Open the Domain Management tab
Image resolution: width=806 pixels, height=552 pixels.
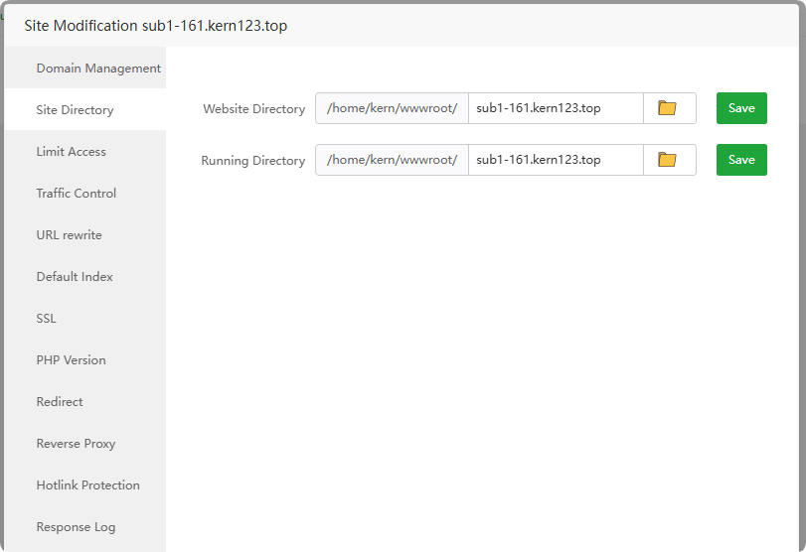click(85, 68)
